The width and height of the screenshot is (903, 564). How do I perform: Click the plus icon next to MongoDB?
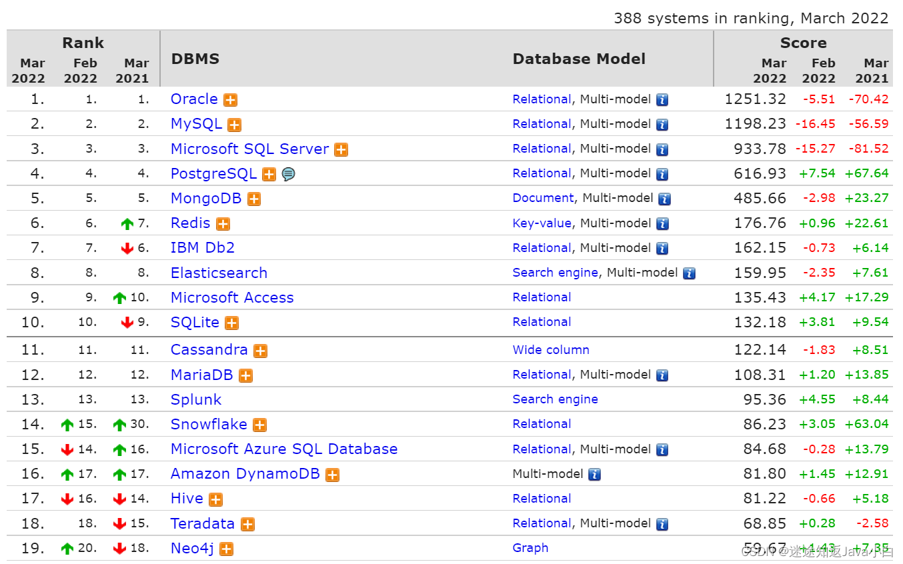click(254, 199)
